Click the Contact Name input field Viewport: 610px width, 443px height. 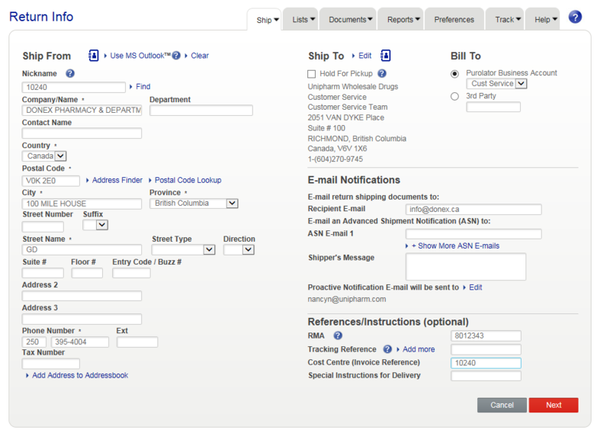(82, 133)
